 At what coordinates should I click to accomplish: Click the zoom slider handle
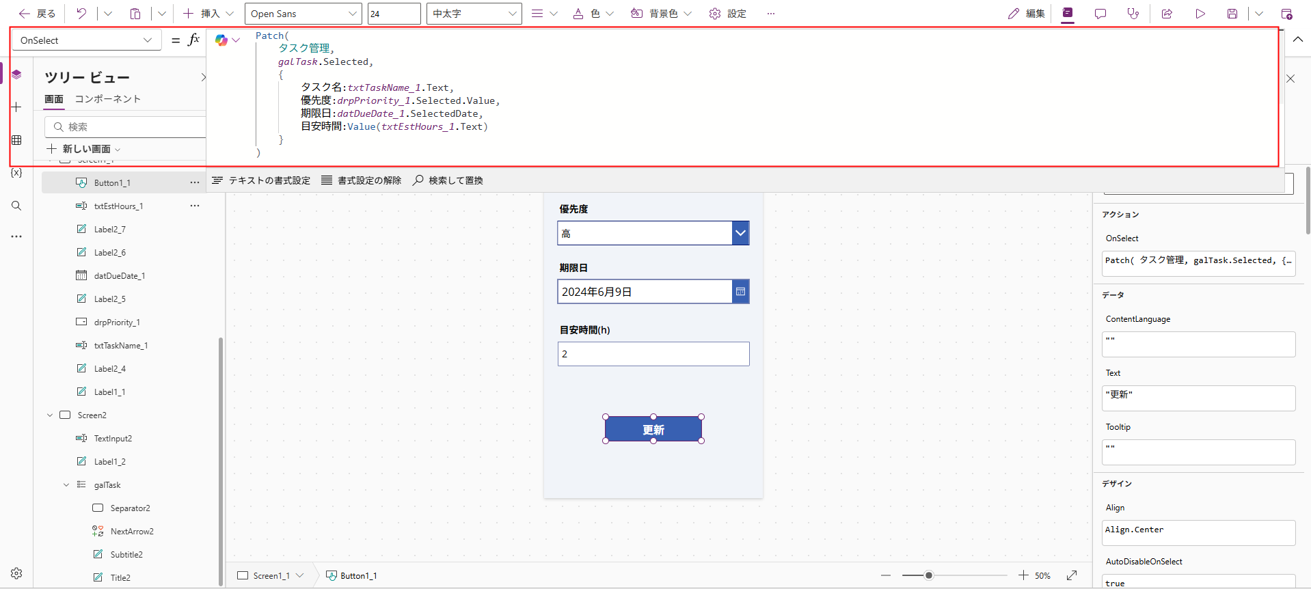(x=928, y=575)
